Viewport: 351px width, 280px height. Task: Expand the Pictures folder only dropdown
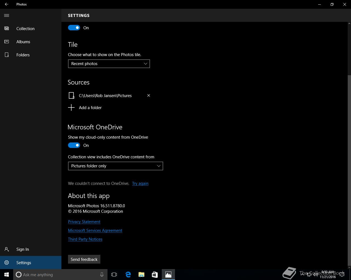click(115, 166)
